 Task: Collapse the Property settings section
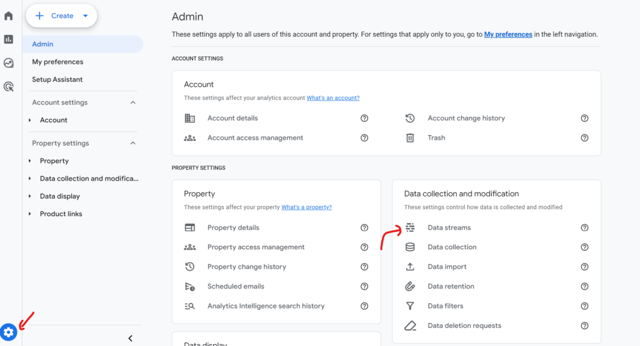click(132, 143)
